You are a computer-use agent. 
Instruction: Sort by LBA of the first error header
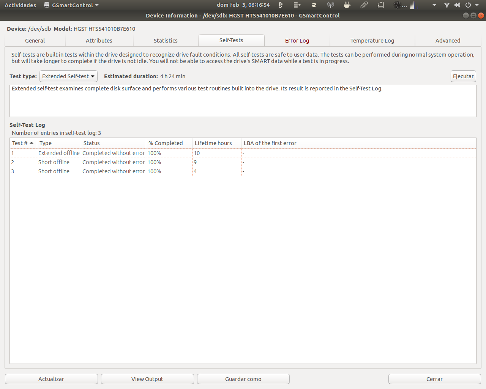[x=358, y=143]
